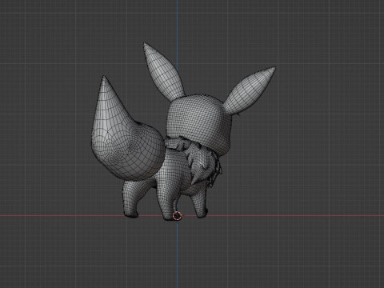Click the 3D cursor at the origin

click(x=177, y=216)
